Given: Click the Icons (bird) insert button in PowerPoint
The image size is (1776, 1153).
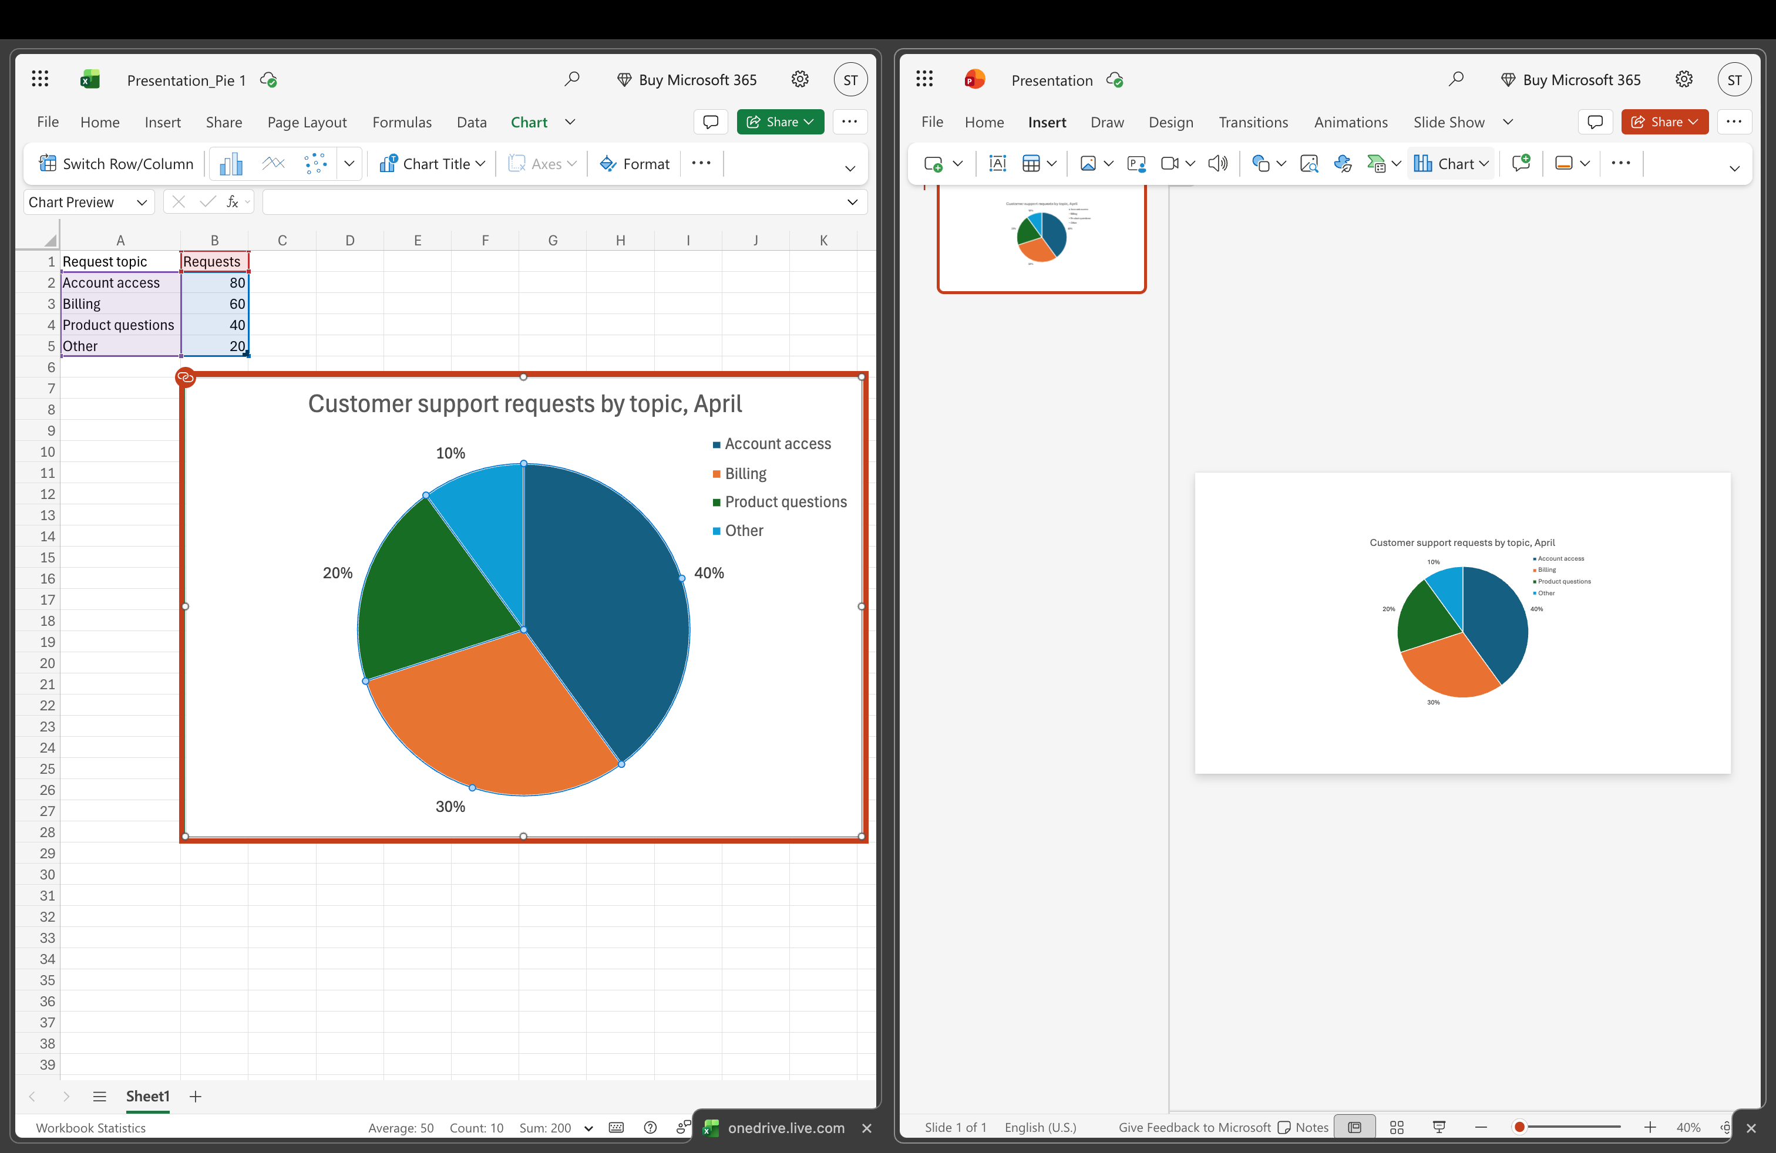Looking at the screenshot, I should click(1343, 163).
